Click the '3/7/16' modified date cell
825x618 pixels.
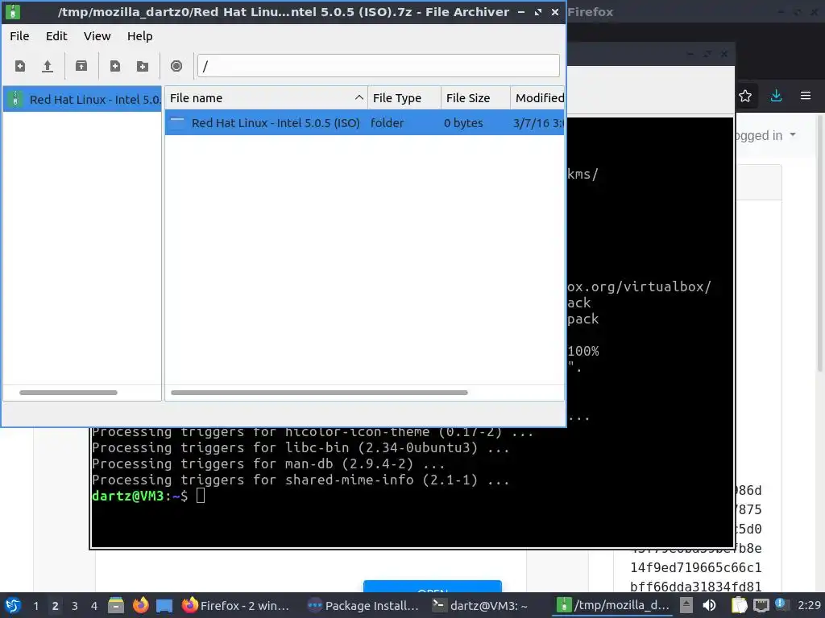point(537,123)
